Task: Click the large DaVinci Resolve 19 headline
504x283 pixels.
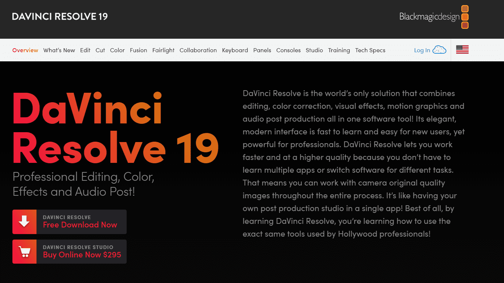Action: 116,127
